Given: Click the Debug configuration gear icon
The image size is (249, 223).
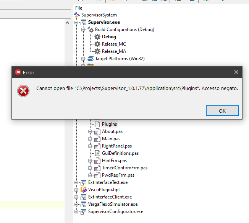Looking at the screenshot, I should (97, 37).
